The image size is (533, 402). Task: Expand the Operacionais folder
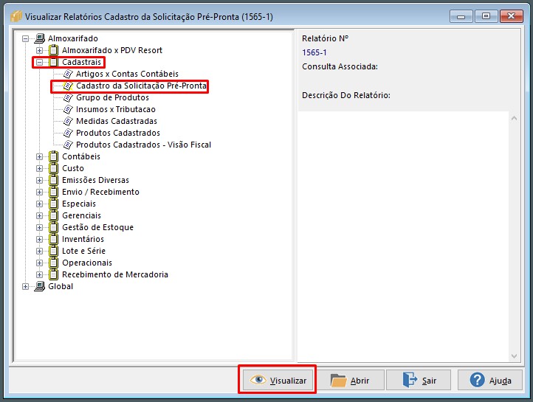39,263
